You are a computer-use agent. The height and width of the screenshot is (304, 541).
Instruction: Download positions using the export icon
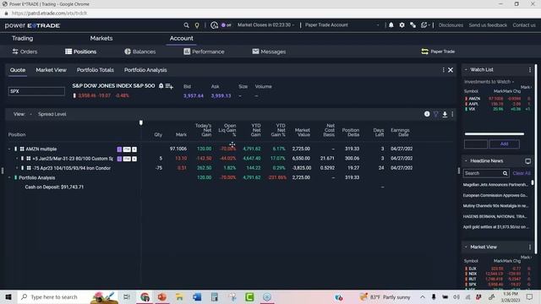(445, 114)
